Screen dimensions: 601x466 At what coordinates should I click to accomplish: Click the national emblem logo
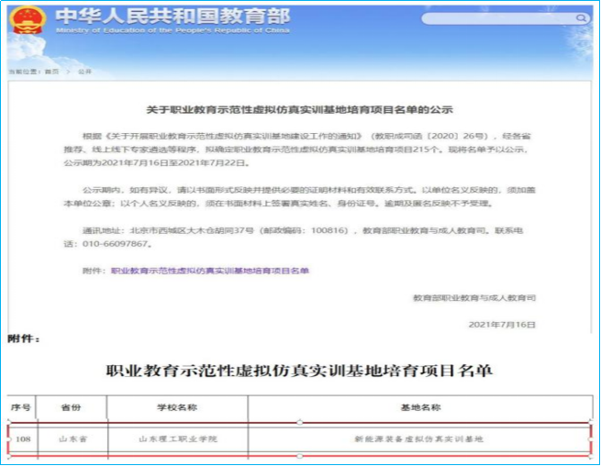tap(28, 20)
